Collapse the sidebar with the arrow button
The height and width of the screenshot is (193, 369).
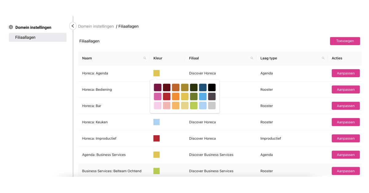[x=73, y=26]
